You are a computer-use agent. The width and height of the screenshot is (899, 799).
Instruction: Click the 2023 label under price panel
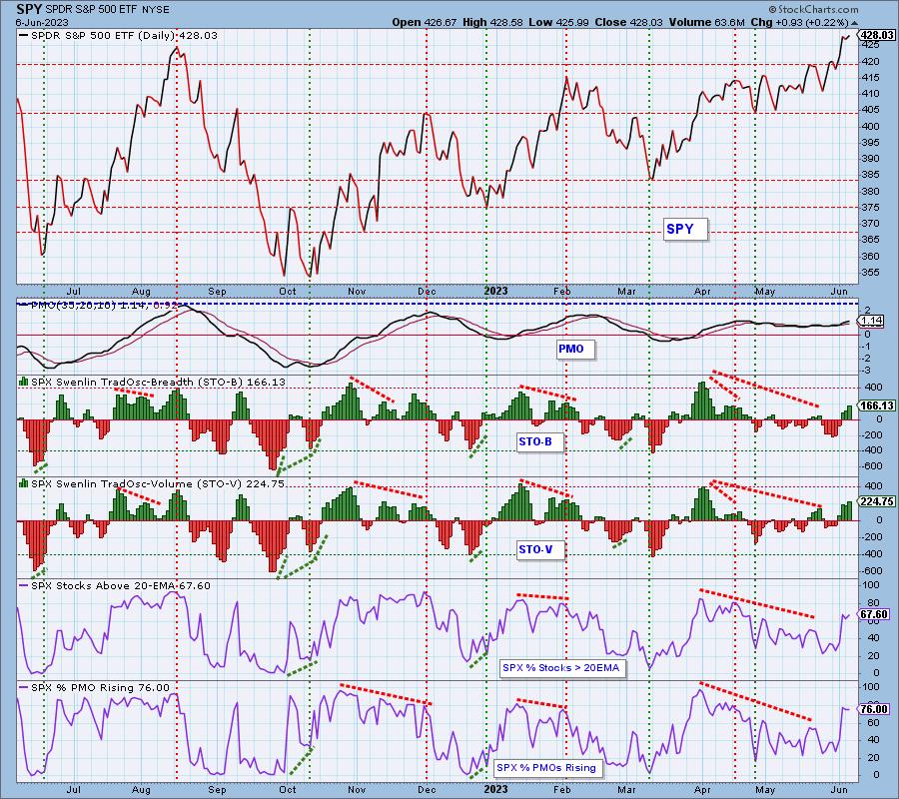point(495,291)
